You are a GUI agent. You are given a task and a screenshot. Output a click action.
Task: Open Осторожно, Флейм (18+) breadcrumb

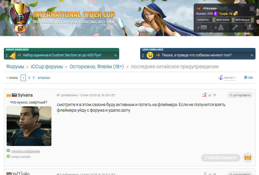point(96,66)
